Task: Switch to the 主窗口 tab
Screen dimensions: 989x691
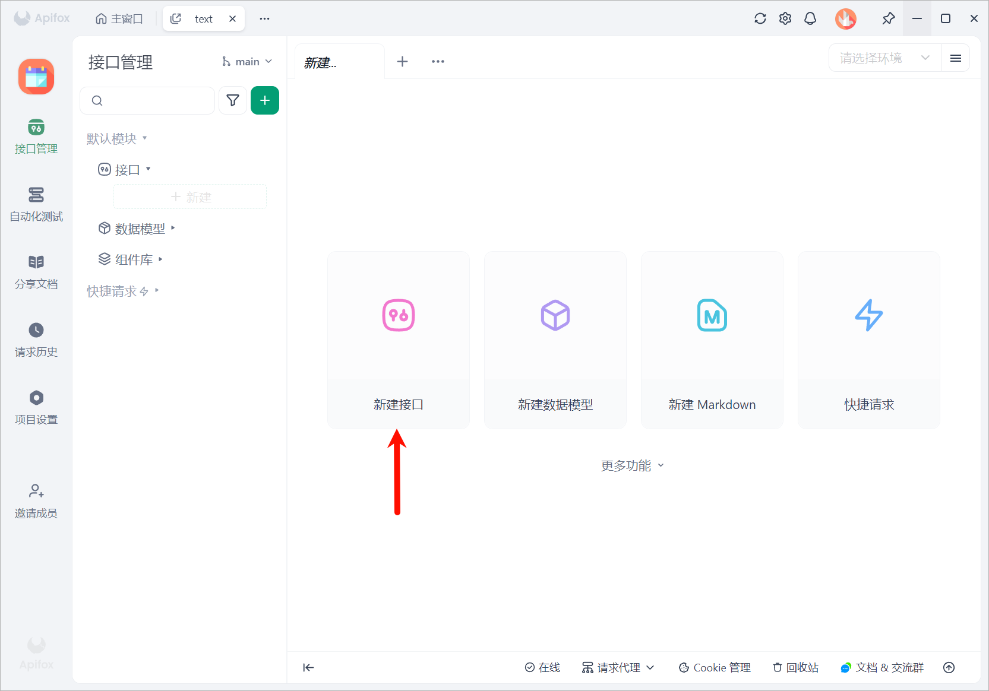Action: [x=119, y=18]
